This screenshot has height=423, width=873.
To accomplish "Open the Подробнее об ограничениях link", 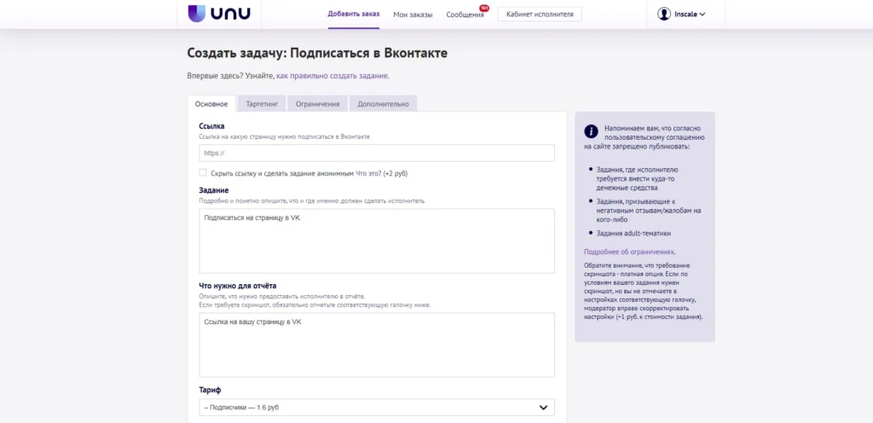I will point(629,252).
